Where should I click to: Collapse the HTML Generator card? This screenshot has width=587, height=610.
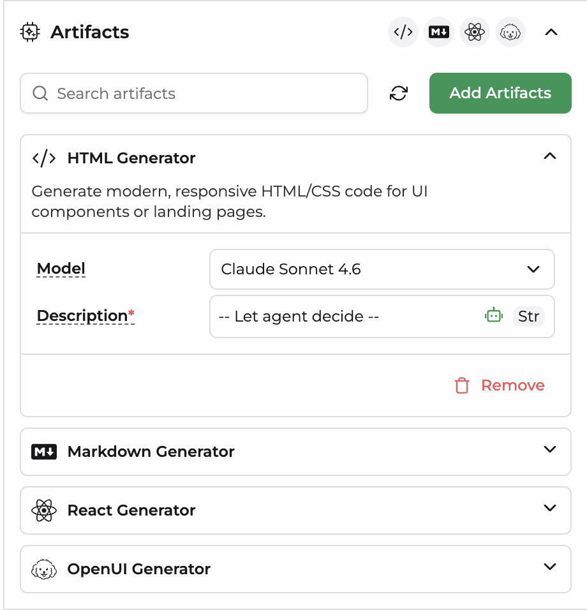point(549,156)
